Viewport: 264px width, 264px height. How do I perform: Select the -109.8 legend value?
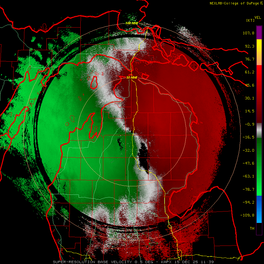[x=247, y=215]
